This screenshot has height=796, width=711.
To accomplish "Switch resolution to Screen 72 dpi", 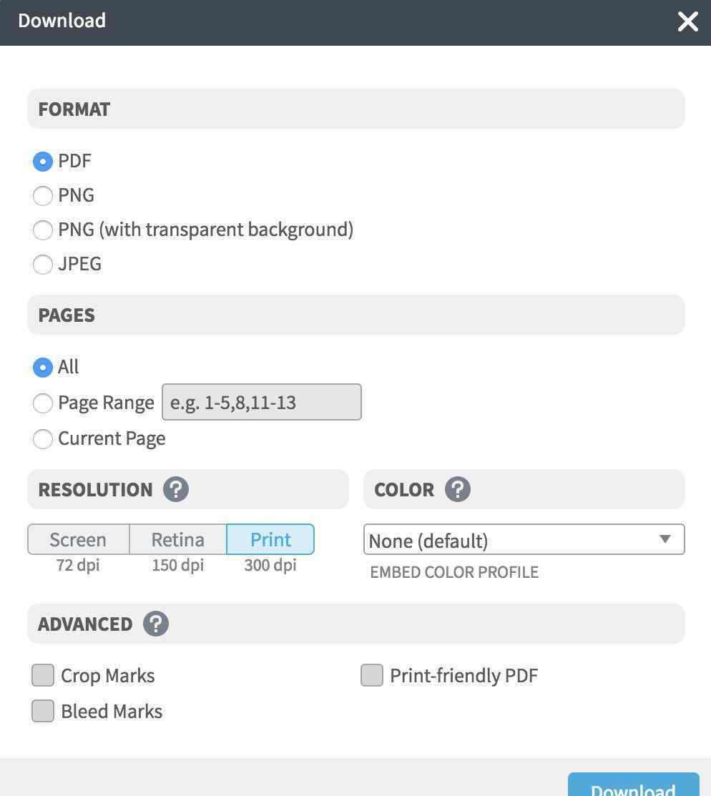I will point(78,539).
